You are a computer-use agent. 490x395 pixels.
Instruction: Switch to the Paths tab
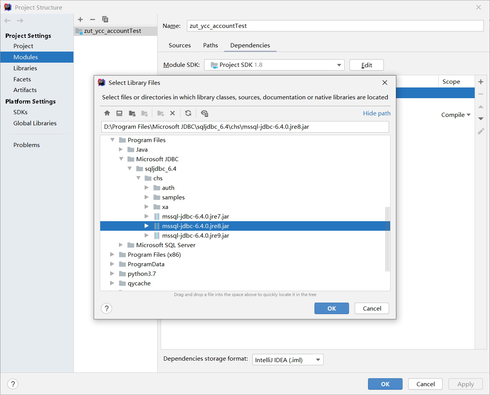[x=210, y=45]
